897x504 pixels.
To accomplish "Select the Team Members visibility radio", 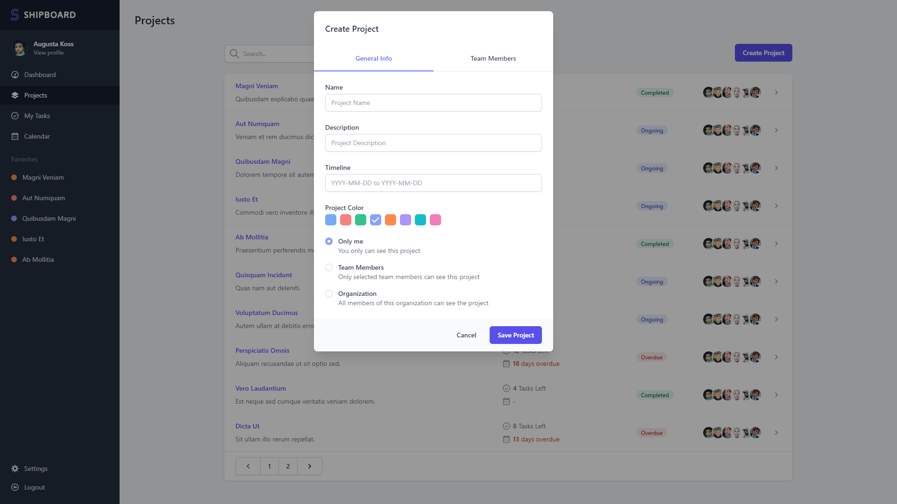I will 329,267.
